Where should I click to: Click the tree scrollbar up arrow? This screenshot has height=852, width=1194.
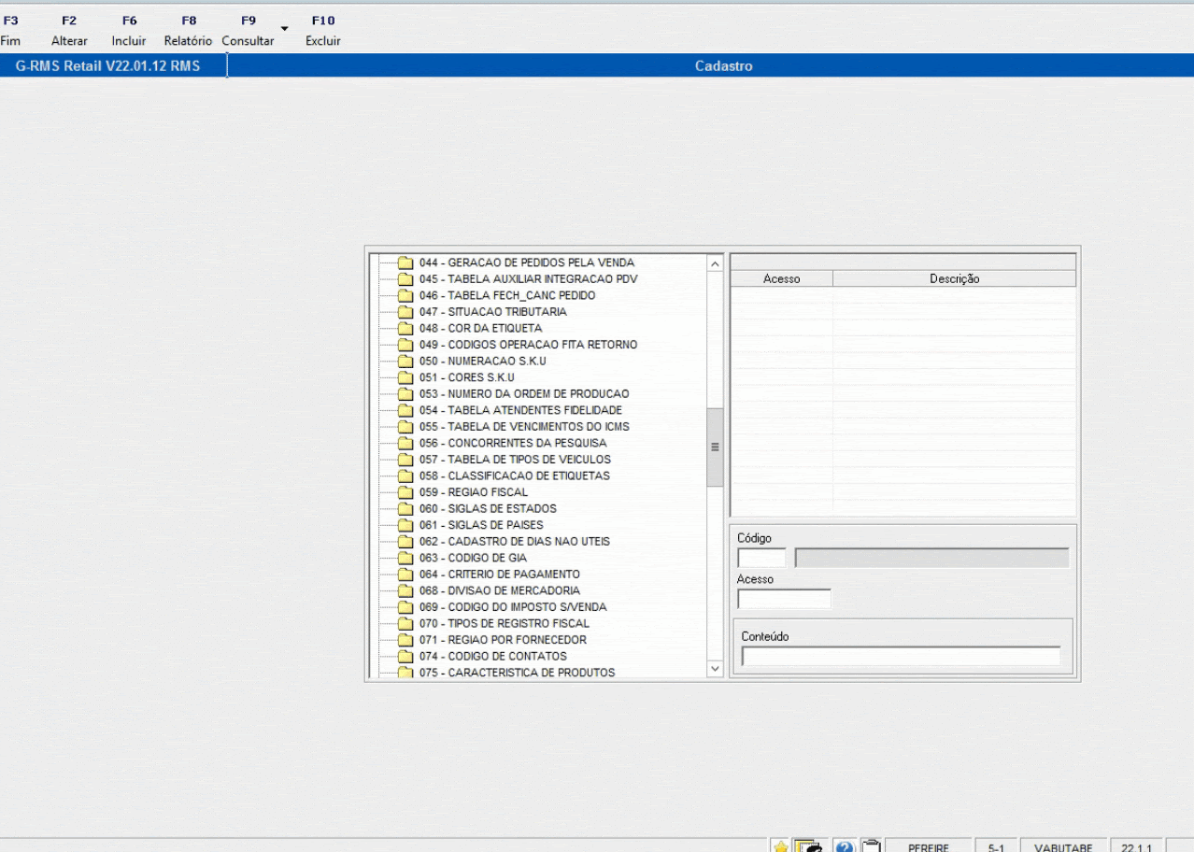[716, 264]
